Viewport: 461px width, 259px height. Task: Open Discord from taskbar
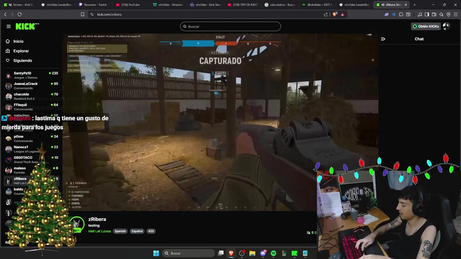[x=263, y=253]
